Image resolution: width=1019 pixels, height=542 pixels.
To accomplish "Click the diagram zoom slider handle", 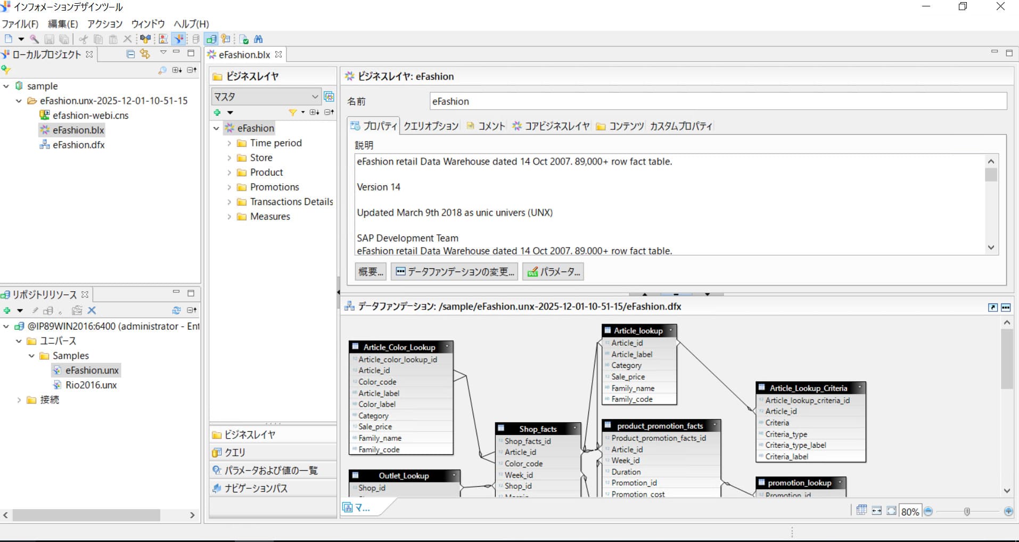I will click(x=967, y=511).
